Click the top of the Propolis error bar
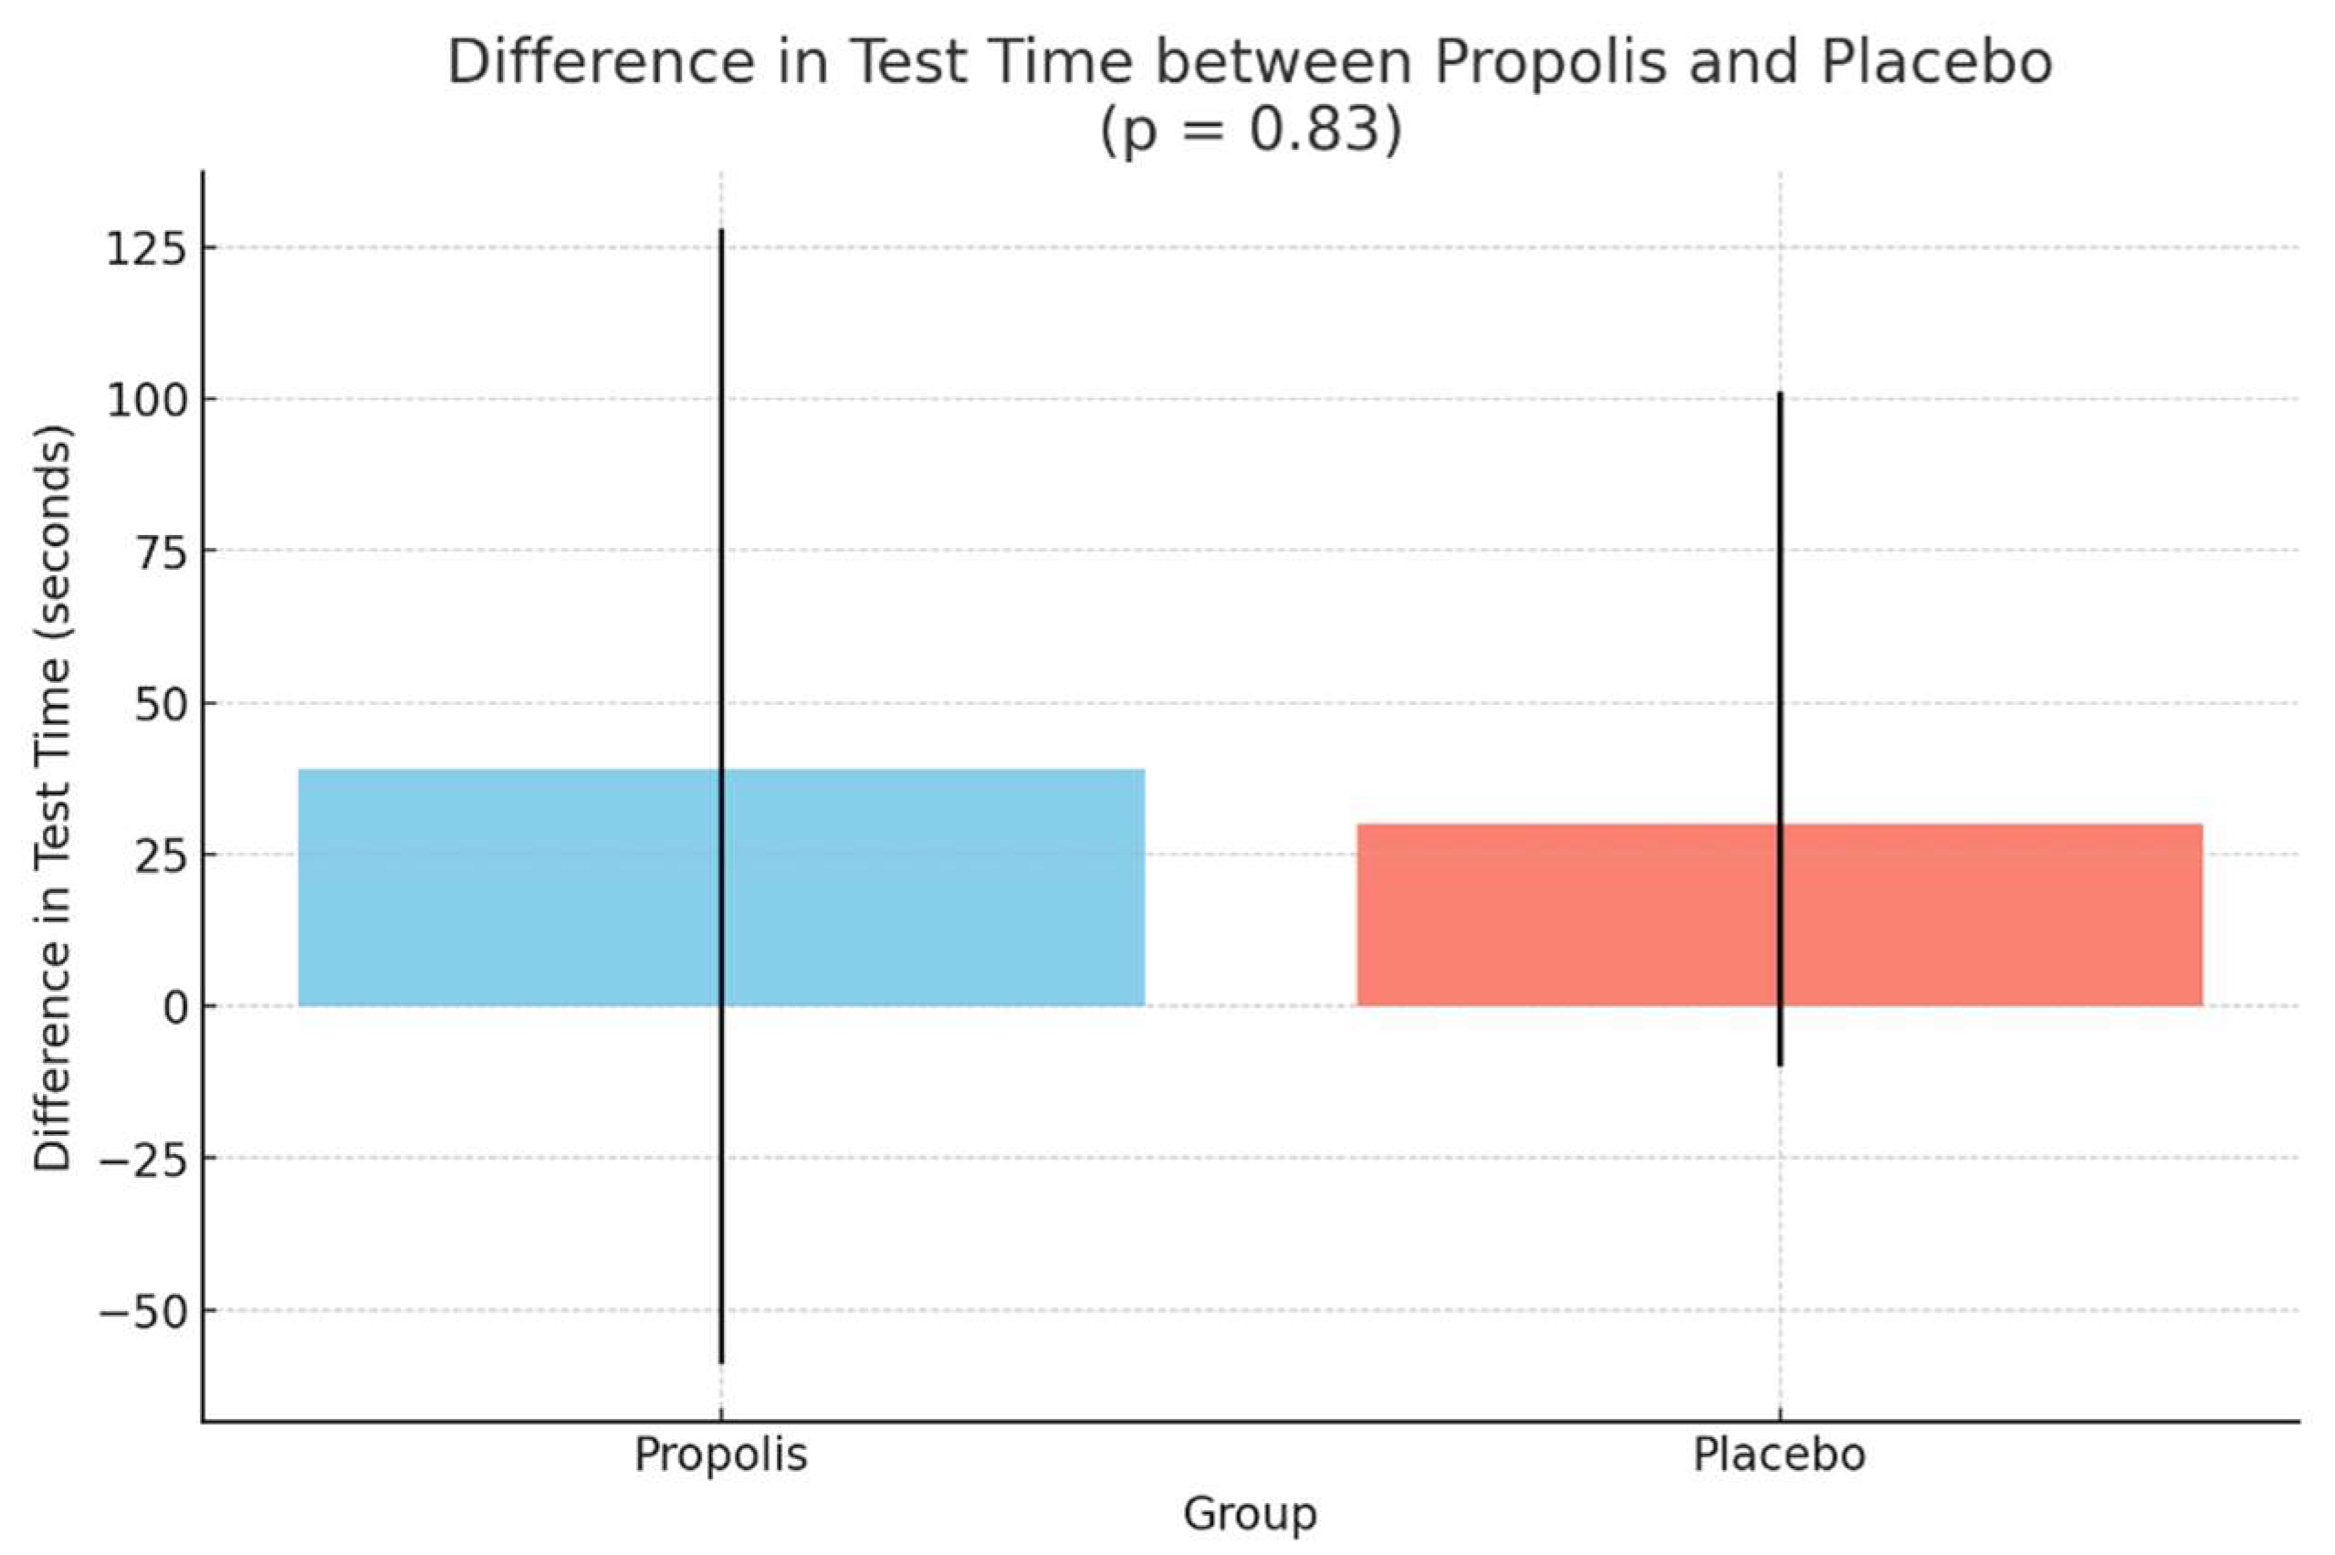This screenshot has width=2335, height=1555. click(x=722, y=233)
